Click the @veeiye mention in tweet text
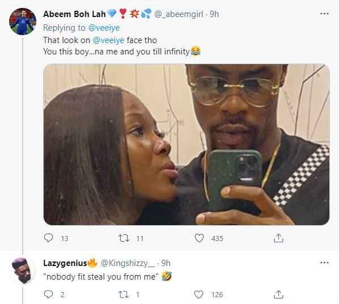Image resolution: width=339 pixels, height=304 pixels. tap(108, 40)
